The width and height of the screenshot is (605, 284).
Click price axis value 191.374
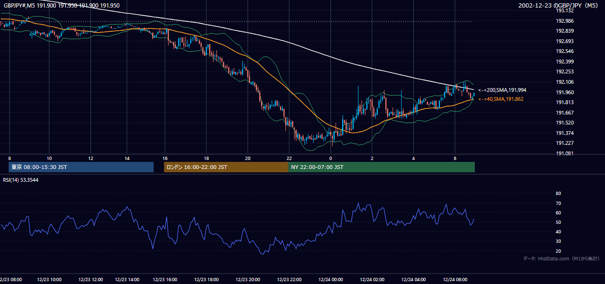click(565, 133)
